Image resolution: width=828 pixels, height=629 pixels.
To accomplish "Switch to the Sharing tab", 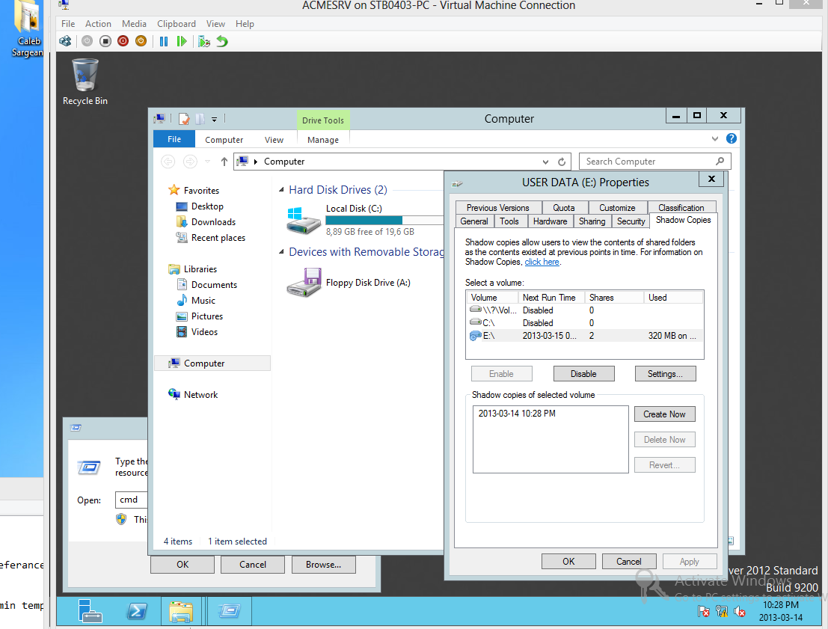I will click(x=592, y=221).
